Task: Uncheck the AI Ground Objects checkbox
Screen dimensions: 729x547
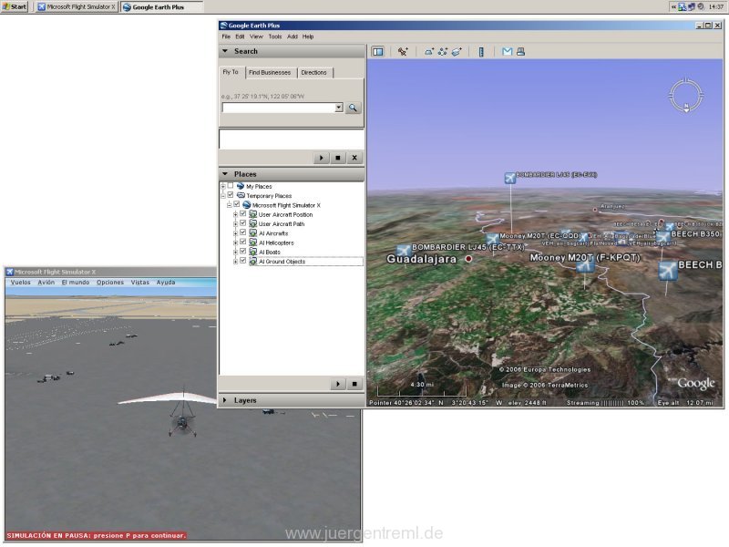Action: click(242, 261)
